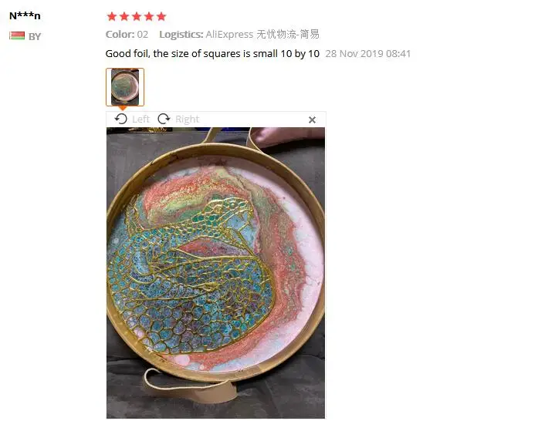This screenshot has width=538, height=421.
Task: Click the AliExpress logistics method text
Action: point(262,34)
